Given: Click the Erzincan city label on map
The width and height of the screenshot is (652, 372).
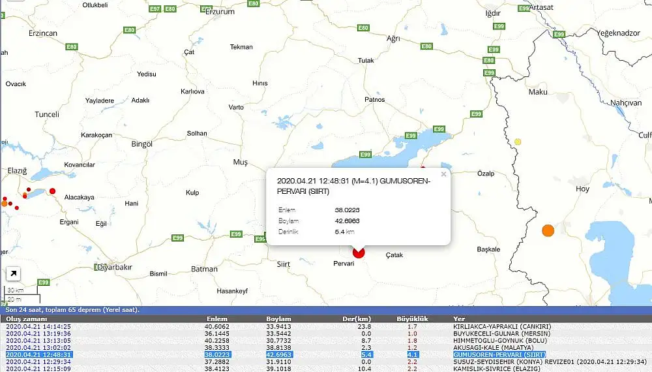Looking at the screenshot, I should pyautogui.click(x=43, y=33).
